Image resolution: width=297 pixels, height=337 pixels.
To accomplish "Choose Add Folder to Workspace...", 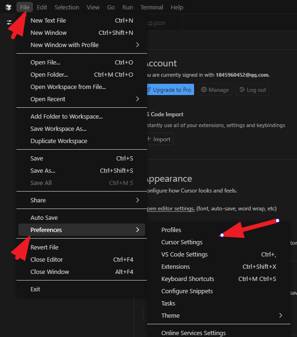I will coord(82,116).
